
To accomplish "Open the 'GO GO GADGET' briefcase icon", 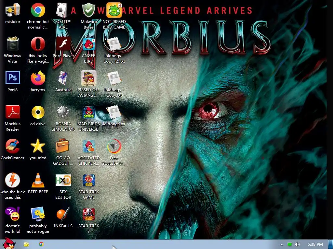I will [62, 146].
